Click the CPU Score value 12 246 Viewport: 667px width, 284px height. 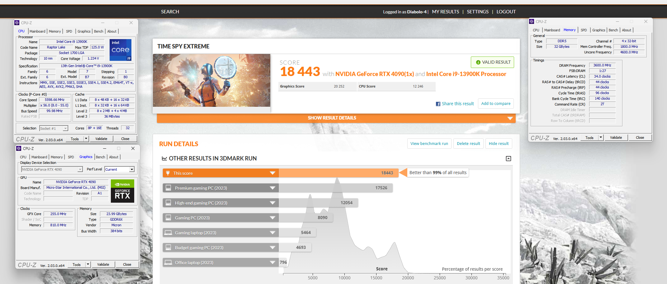[x=418, y=87]
